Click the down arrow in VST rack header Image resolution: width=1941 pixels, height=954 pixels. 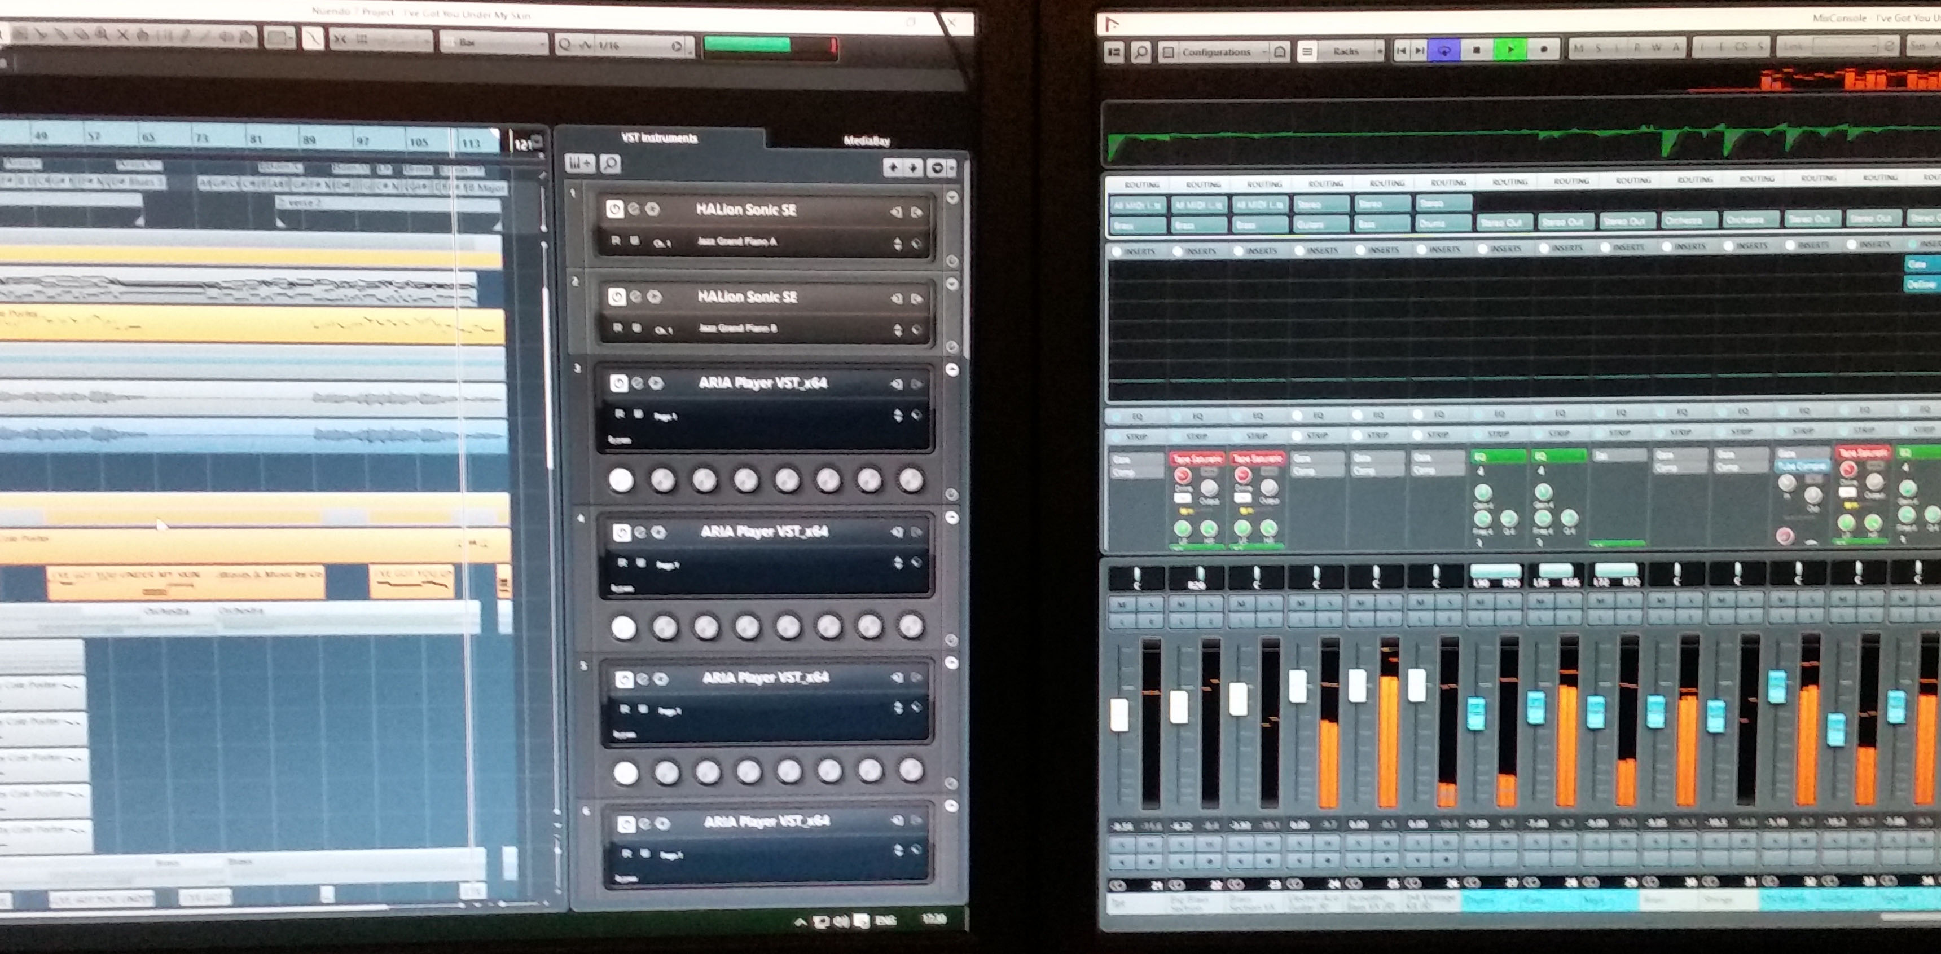[x=912, y=167]
